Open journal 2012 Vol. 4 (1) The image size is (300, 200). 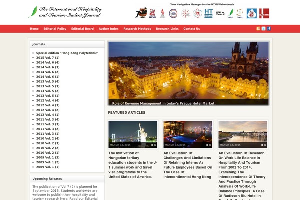pos(48,115)
